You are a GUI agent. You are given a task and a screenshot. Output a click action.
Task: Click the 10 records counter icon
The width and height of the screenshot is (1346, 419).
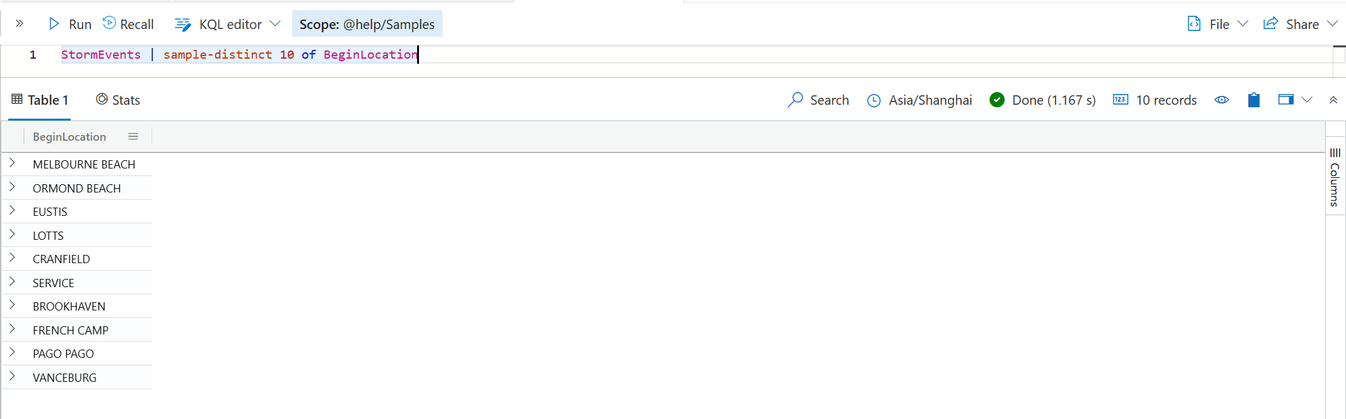[x=1120, y=99]
